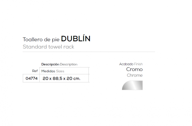Click the 'Standard towel rack' subtitle
The width and height of the screenshot is (192, 126).
tap(48, 47)
